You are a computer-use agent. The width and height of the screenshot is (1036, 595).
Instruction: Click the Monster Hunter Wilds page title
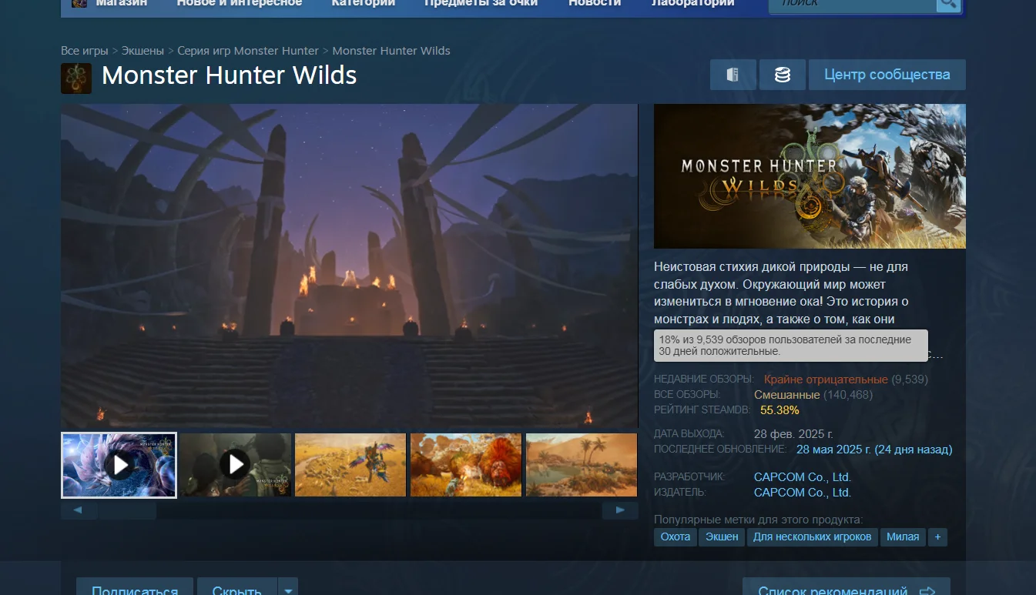[x=230, y=75]
